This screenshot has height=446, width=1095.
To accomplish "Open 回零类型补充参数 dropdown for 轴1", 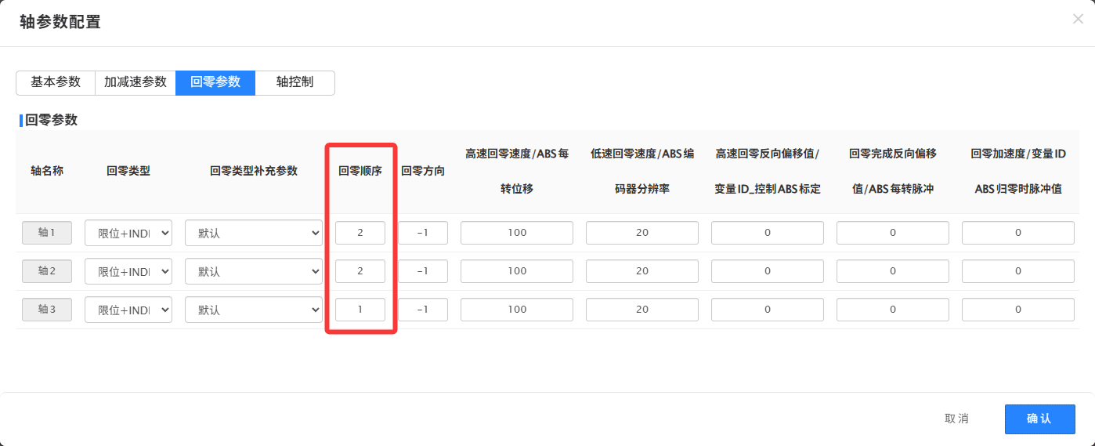I will (254, 233).
